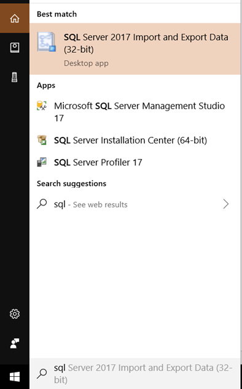The width and height of the screenshot is (242, 389).
Task: Select the 'sql - See web results' suggestion
Action: 135,204
